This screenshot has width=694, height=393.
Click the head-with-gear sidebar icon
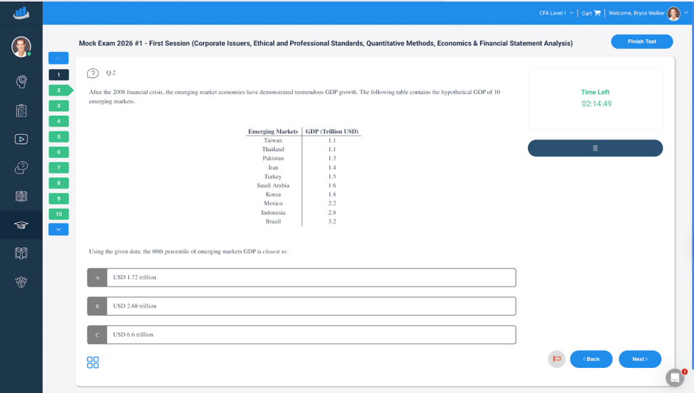[x=21, y=81]
